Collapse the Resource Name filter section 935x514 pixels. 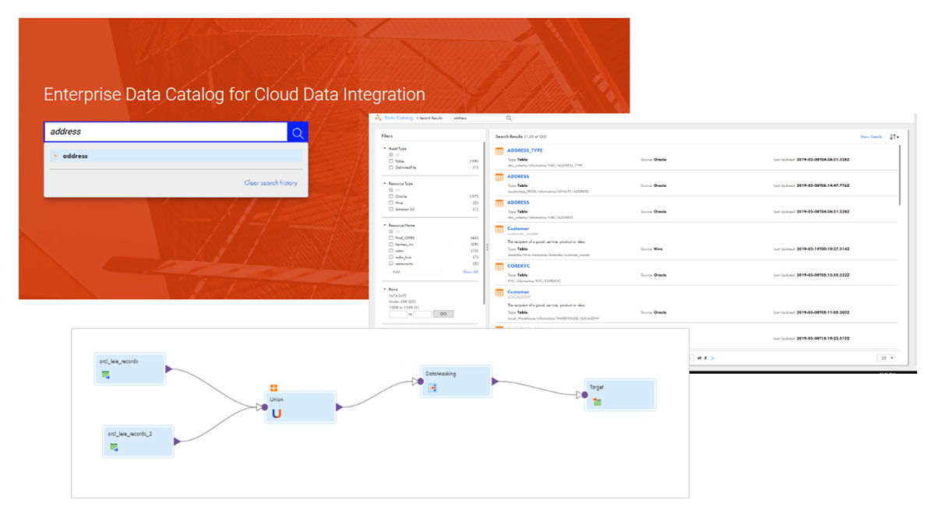[385, 225]
